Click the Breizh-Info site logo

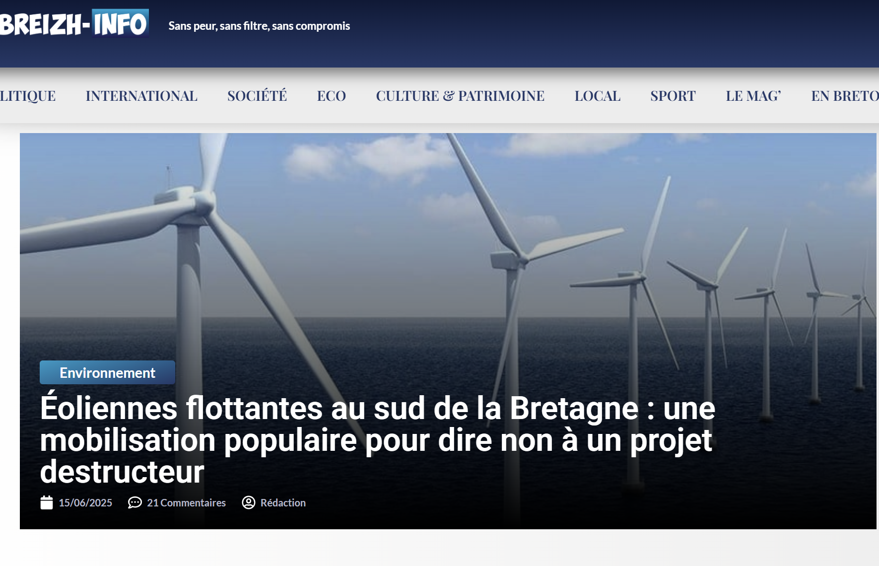click(74, 23)
